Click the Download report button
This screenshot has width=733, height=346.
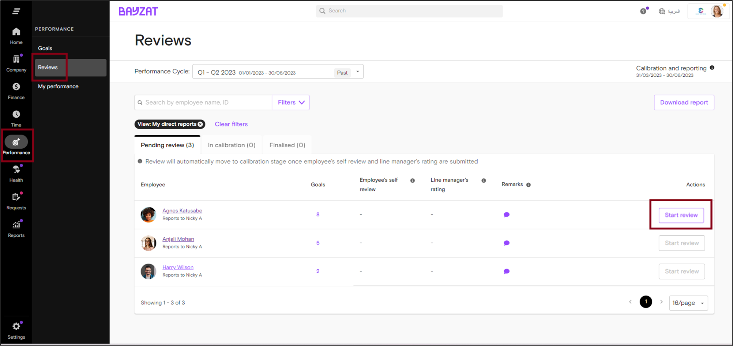coord(684,103)
